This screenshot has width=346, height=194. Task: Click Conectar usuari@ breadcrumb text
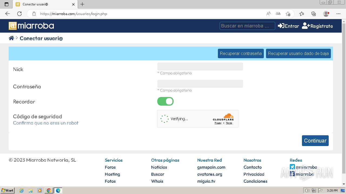point(41,38)
